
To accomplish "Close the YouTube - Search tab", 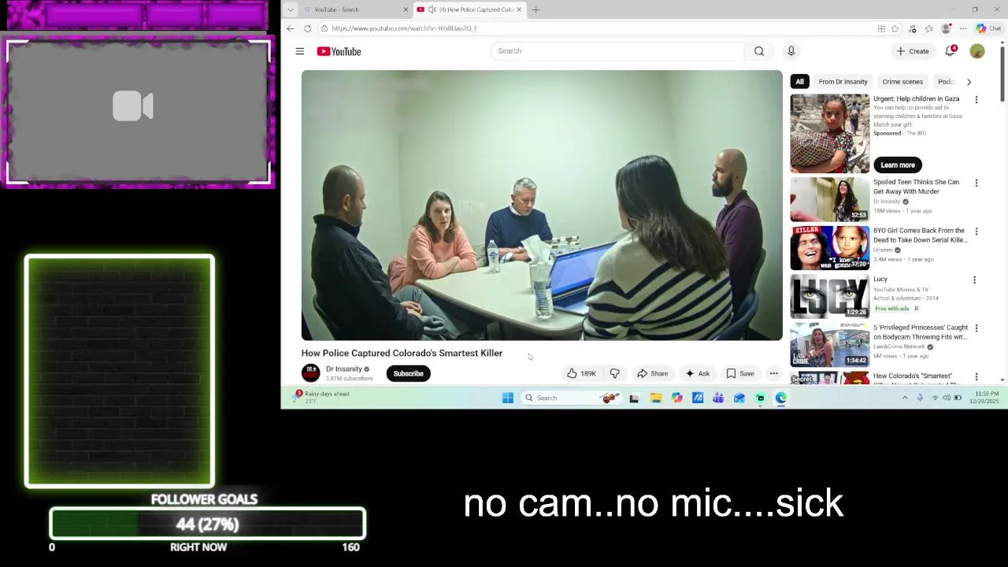I will pyautogui.click(x=406, y=9).
